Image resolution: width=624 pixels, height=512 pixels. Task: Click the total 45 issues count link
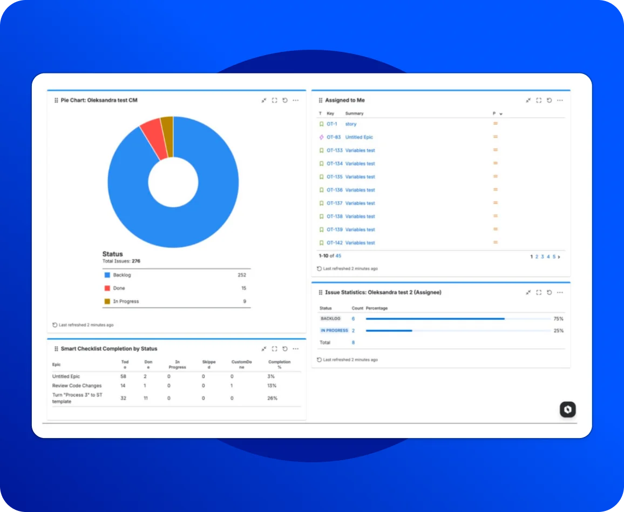click(x=338, y=256)
